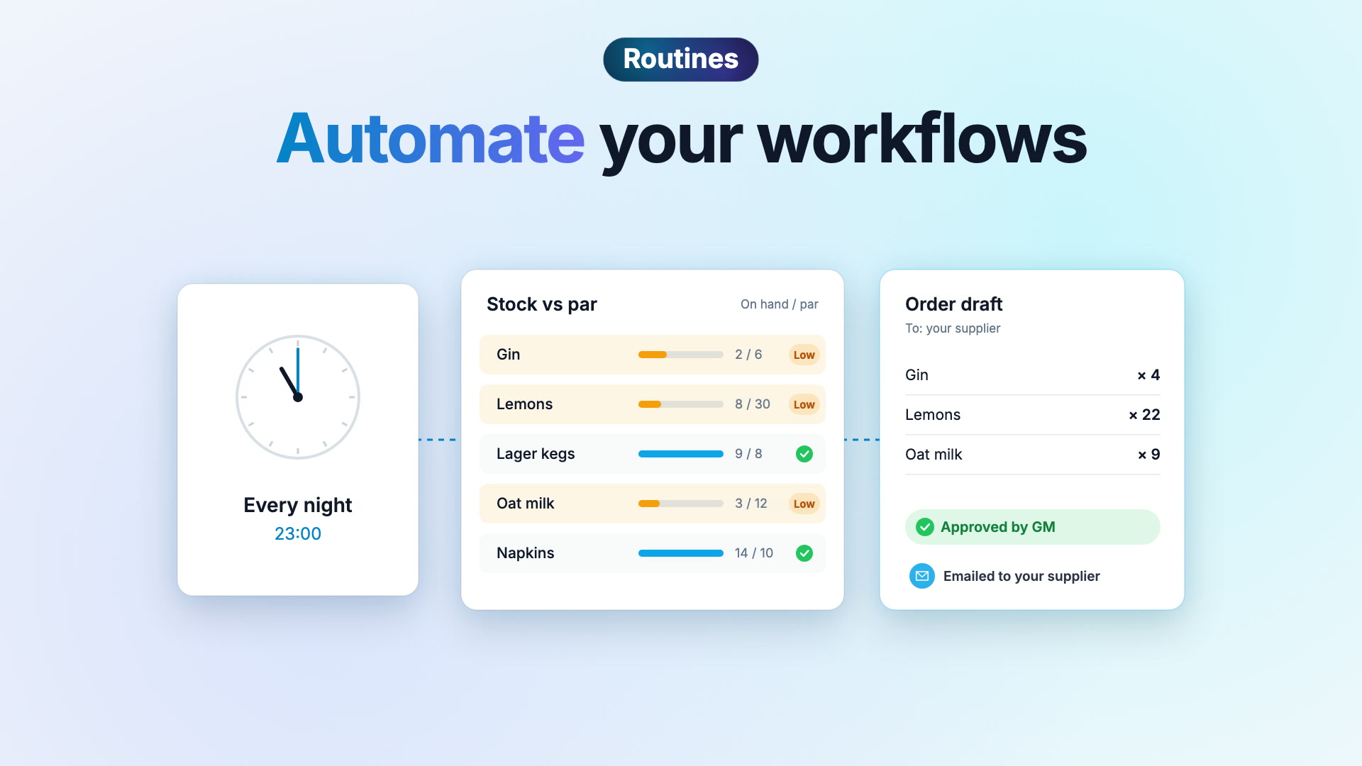The height and width of the screenshot is (766, 1362).
Task: Click the × 22 quantity for Lemons
Action: 1144,415
